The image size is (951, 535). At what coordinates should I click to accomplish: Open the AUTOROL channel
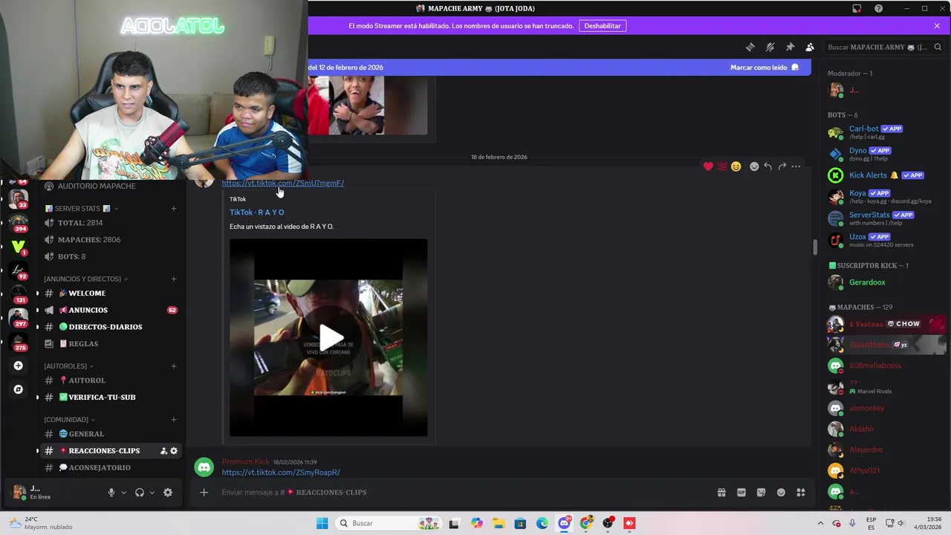point(109,380)
